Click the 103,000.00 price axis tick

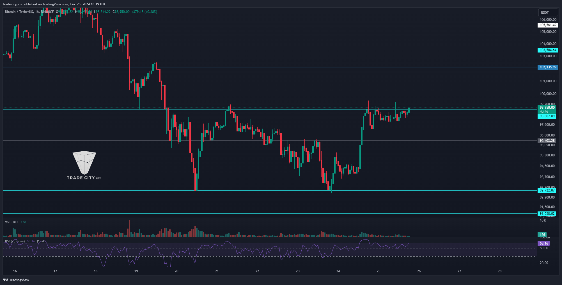548,56
